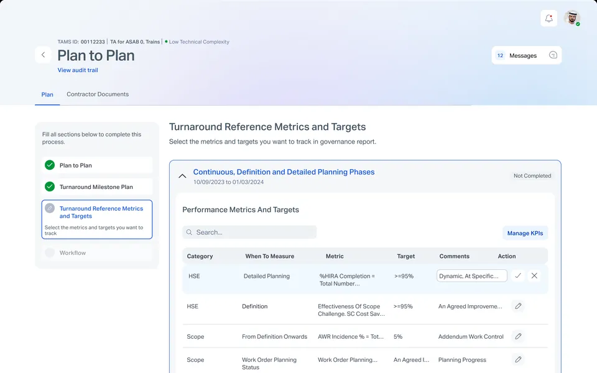597x373 pixels.
Task: Click the Category column header
Action: click(200, 256)
